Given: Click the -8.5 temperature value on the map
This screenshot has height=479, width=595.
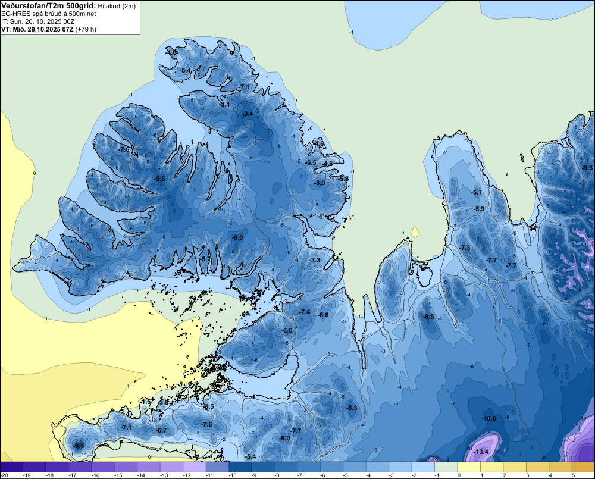Looking at the screenshot, I should click(x=428, y=317).
